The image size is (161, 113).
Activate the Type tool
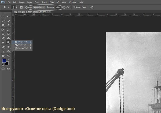[x=8, y=47]
